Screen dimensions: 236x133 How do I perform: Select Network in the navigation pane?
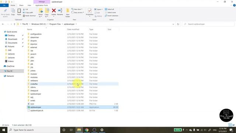point(10,76)
